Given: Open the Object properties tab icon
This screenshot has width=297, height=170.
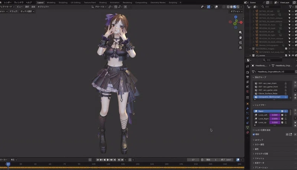Looking at the screenshot, I should [x=247, y=104].
